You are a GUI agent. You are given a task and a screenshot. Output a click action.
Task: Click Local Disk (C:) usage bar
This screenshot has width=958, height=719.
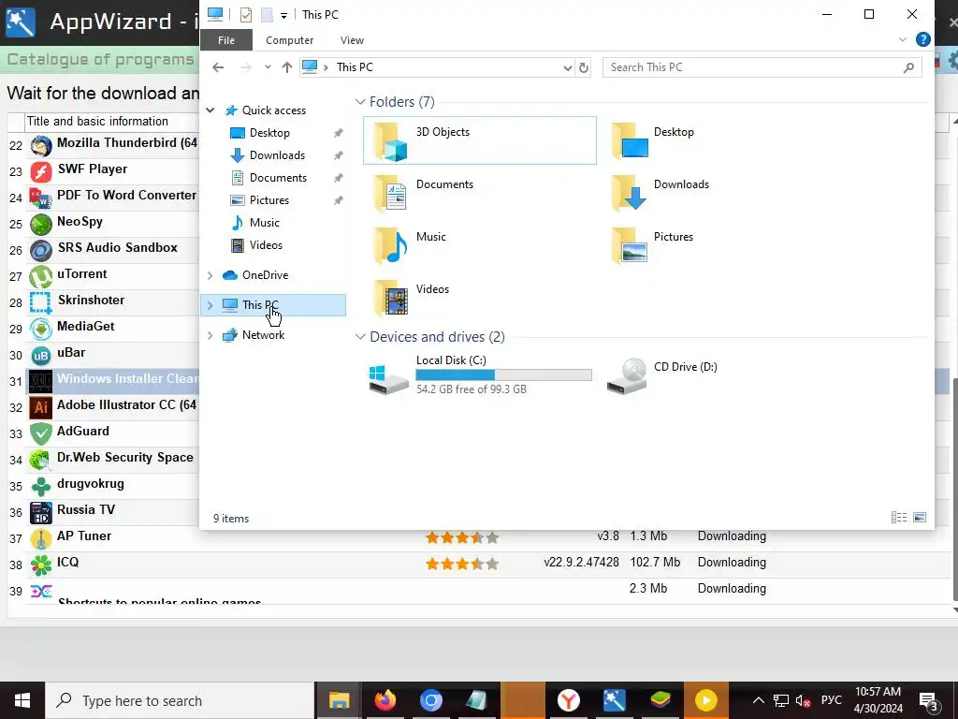(x=503, y=374)
